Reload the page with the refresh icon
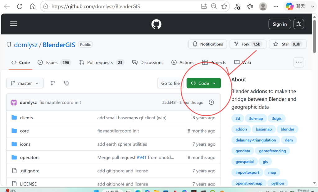The height and width of the screenshot is (192, 318). tap(20, 7)
